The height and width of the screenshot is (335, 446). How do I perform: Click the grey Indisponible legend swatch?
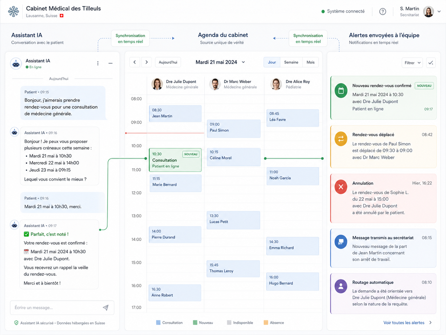pyautogui.click(x=229, y=323)
